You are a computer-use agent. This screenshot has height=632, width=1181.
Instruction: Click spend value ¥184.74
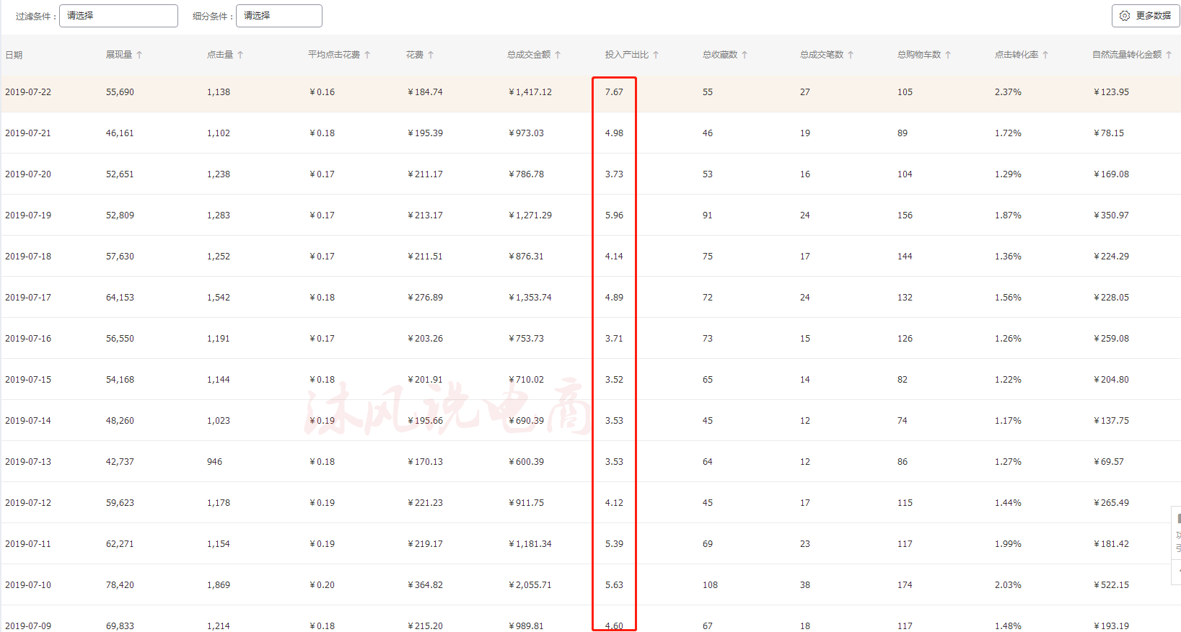click(x=426, y=92)
